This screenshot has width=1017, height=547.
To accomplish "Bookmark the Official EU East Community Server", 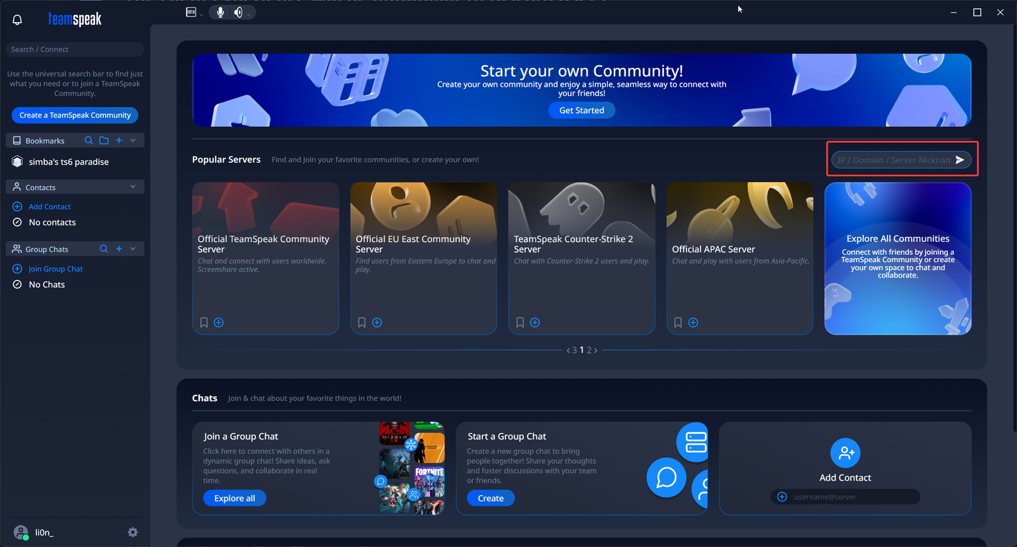I will [x=362, y=323].
